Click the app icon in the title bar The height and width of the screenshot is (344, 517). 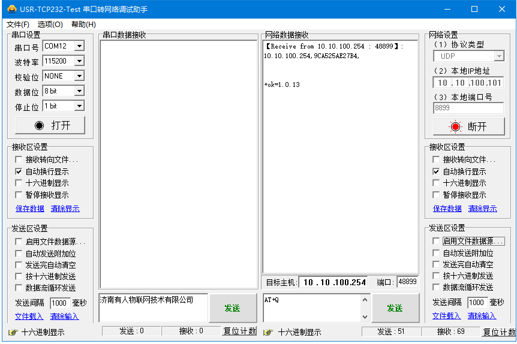tap(11, 9)
